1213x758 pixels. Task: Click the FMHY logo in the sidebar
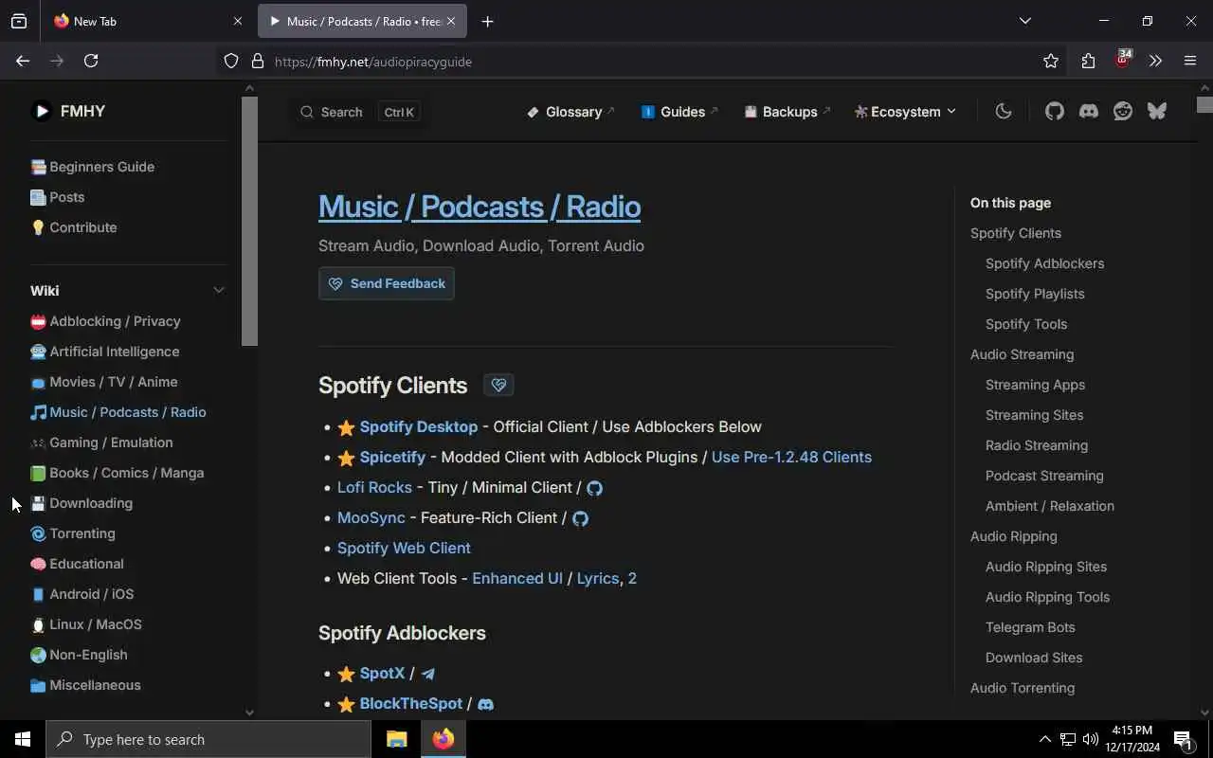[68, 111]
